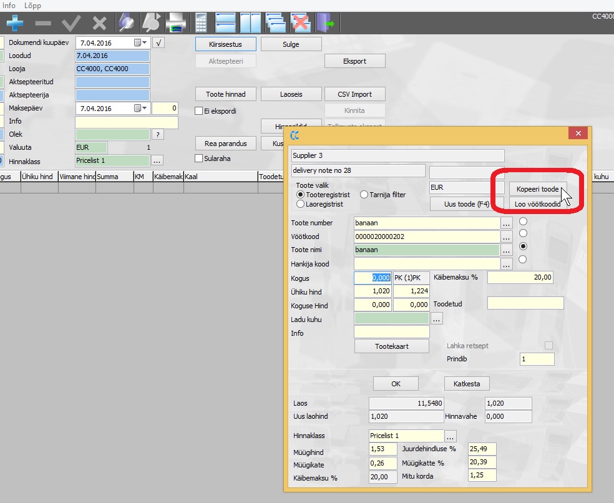Select the Laoregistrist radio button
Screen dimensions: 614x503
301,203
